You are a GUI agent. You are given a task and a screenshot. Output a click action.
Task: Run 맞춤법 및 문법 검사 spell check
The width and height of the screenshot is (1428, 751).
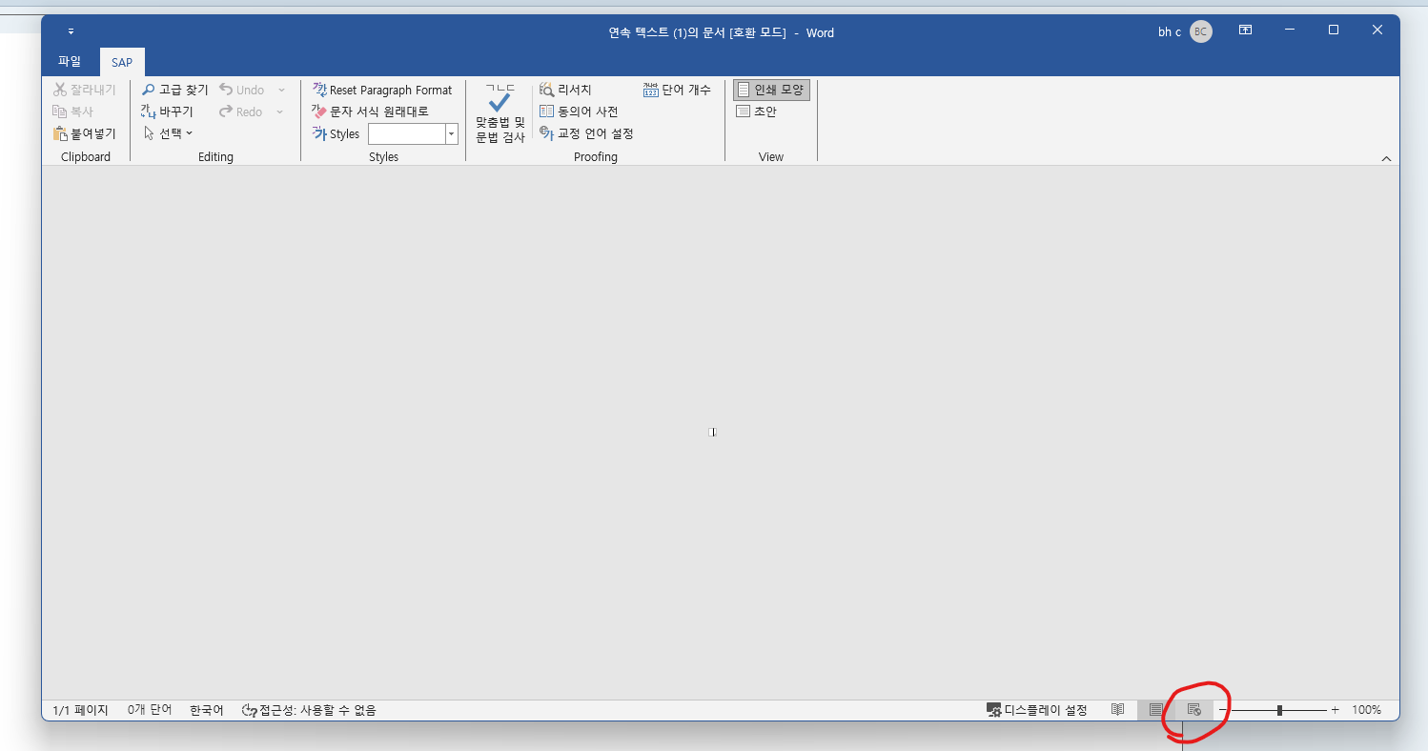point(500,113)
